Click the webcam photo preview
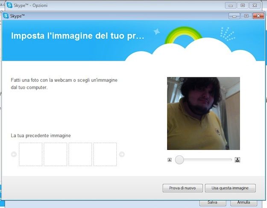The image size is (267, 208). click(x=203, y=114)
